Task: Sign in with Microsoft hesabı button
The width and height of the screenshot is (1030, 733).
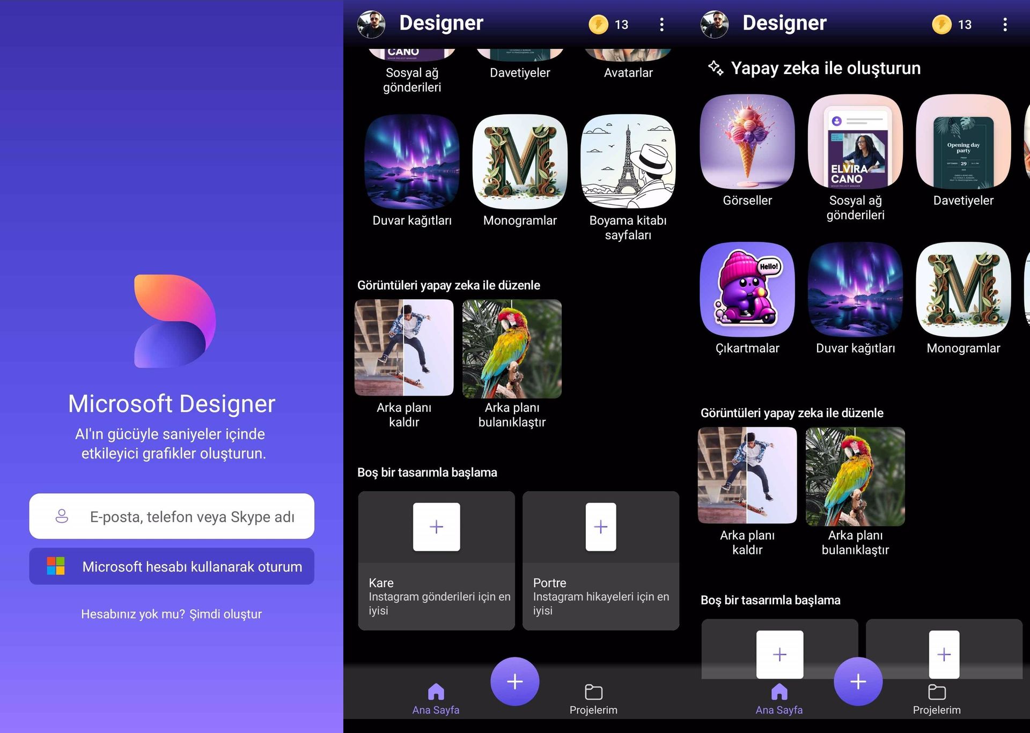Action: 172,566
